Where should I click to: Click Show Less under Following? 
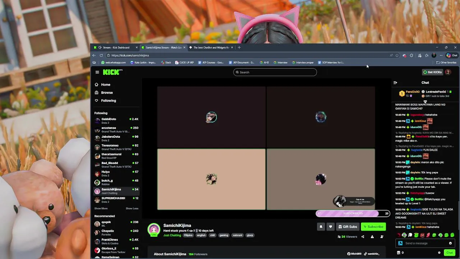coord(132,209)
